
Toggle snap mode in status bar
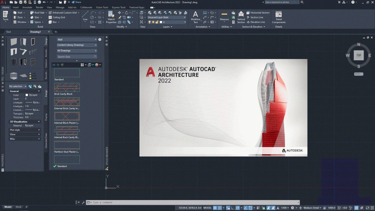(x=220, y=208)
